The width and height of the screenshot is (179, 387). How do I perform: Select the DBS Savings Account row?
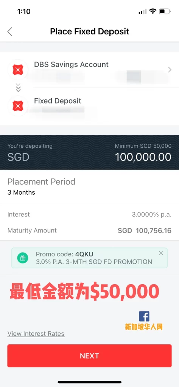pos(89,70)
